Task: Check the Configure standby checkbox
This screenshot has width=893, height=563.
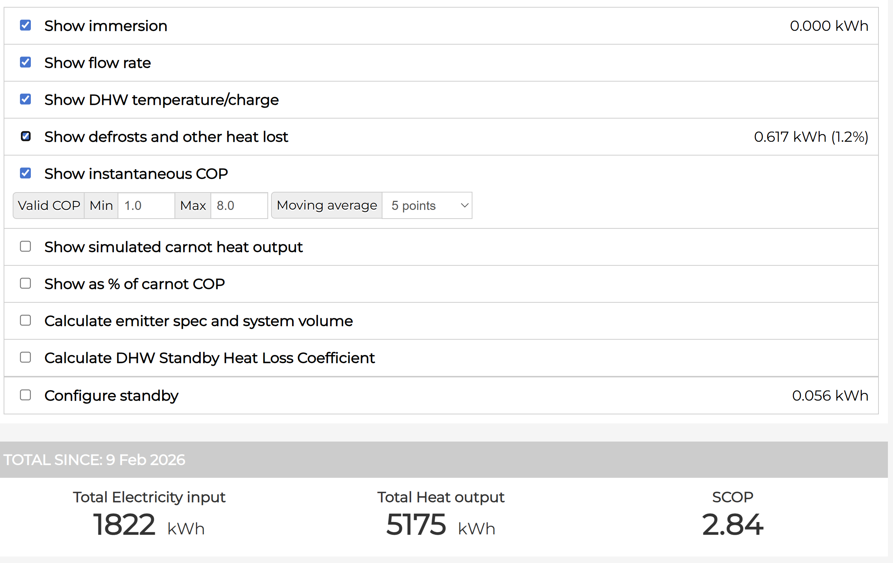Action: [x=25, y=395]
